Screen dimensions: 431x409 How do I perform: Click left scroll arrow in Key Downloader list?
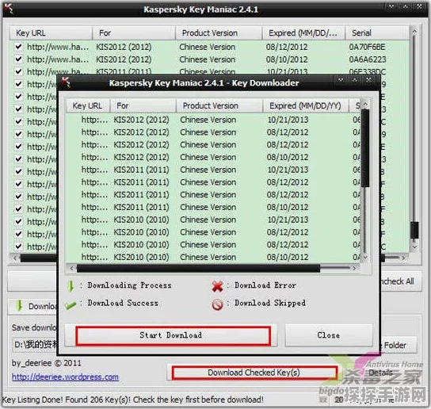(x=71, y=268)
